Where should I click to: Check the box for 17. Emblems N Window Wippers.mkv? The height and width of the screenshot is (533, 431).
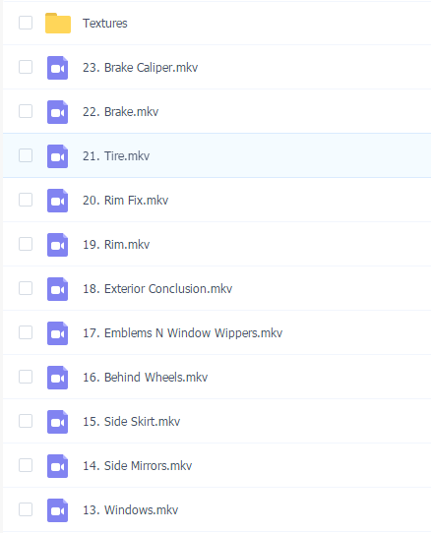[x=26, y=332]
